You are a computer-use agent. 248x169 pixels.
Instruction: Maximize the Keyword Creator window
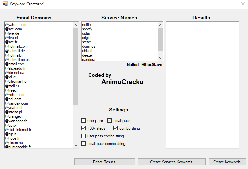227,4
